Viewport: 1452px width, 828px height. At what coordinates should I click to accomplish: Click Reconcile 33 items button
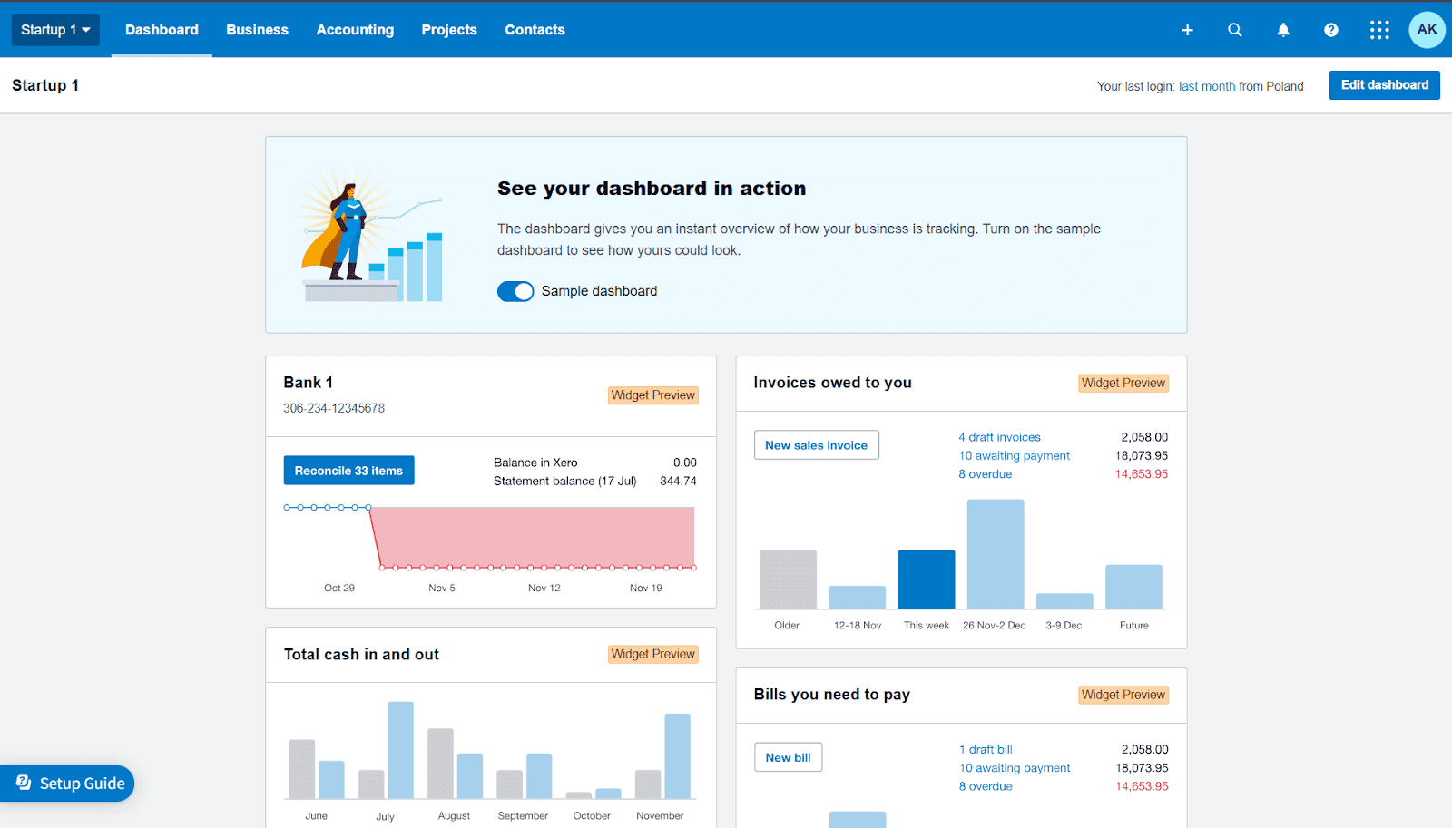[348, 471]
